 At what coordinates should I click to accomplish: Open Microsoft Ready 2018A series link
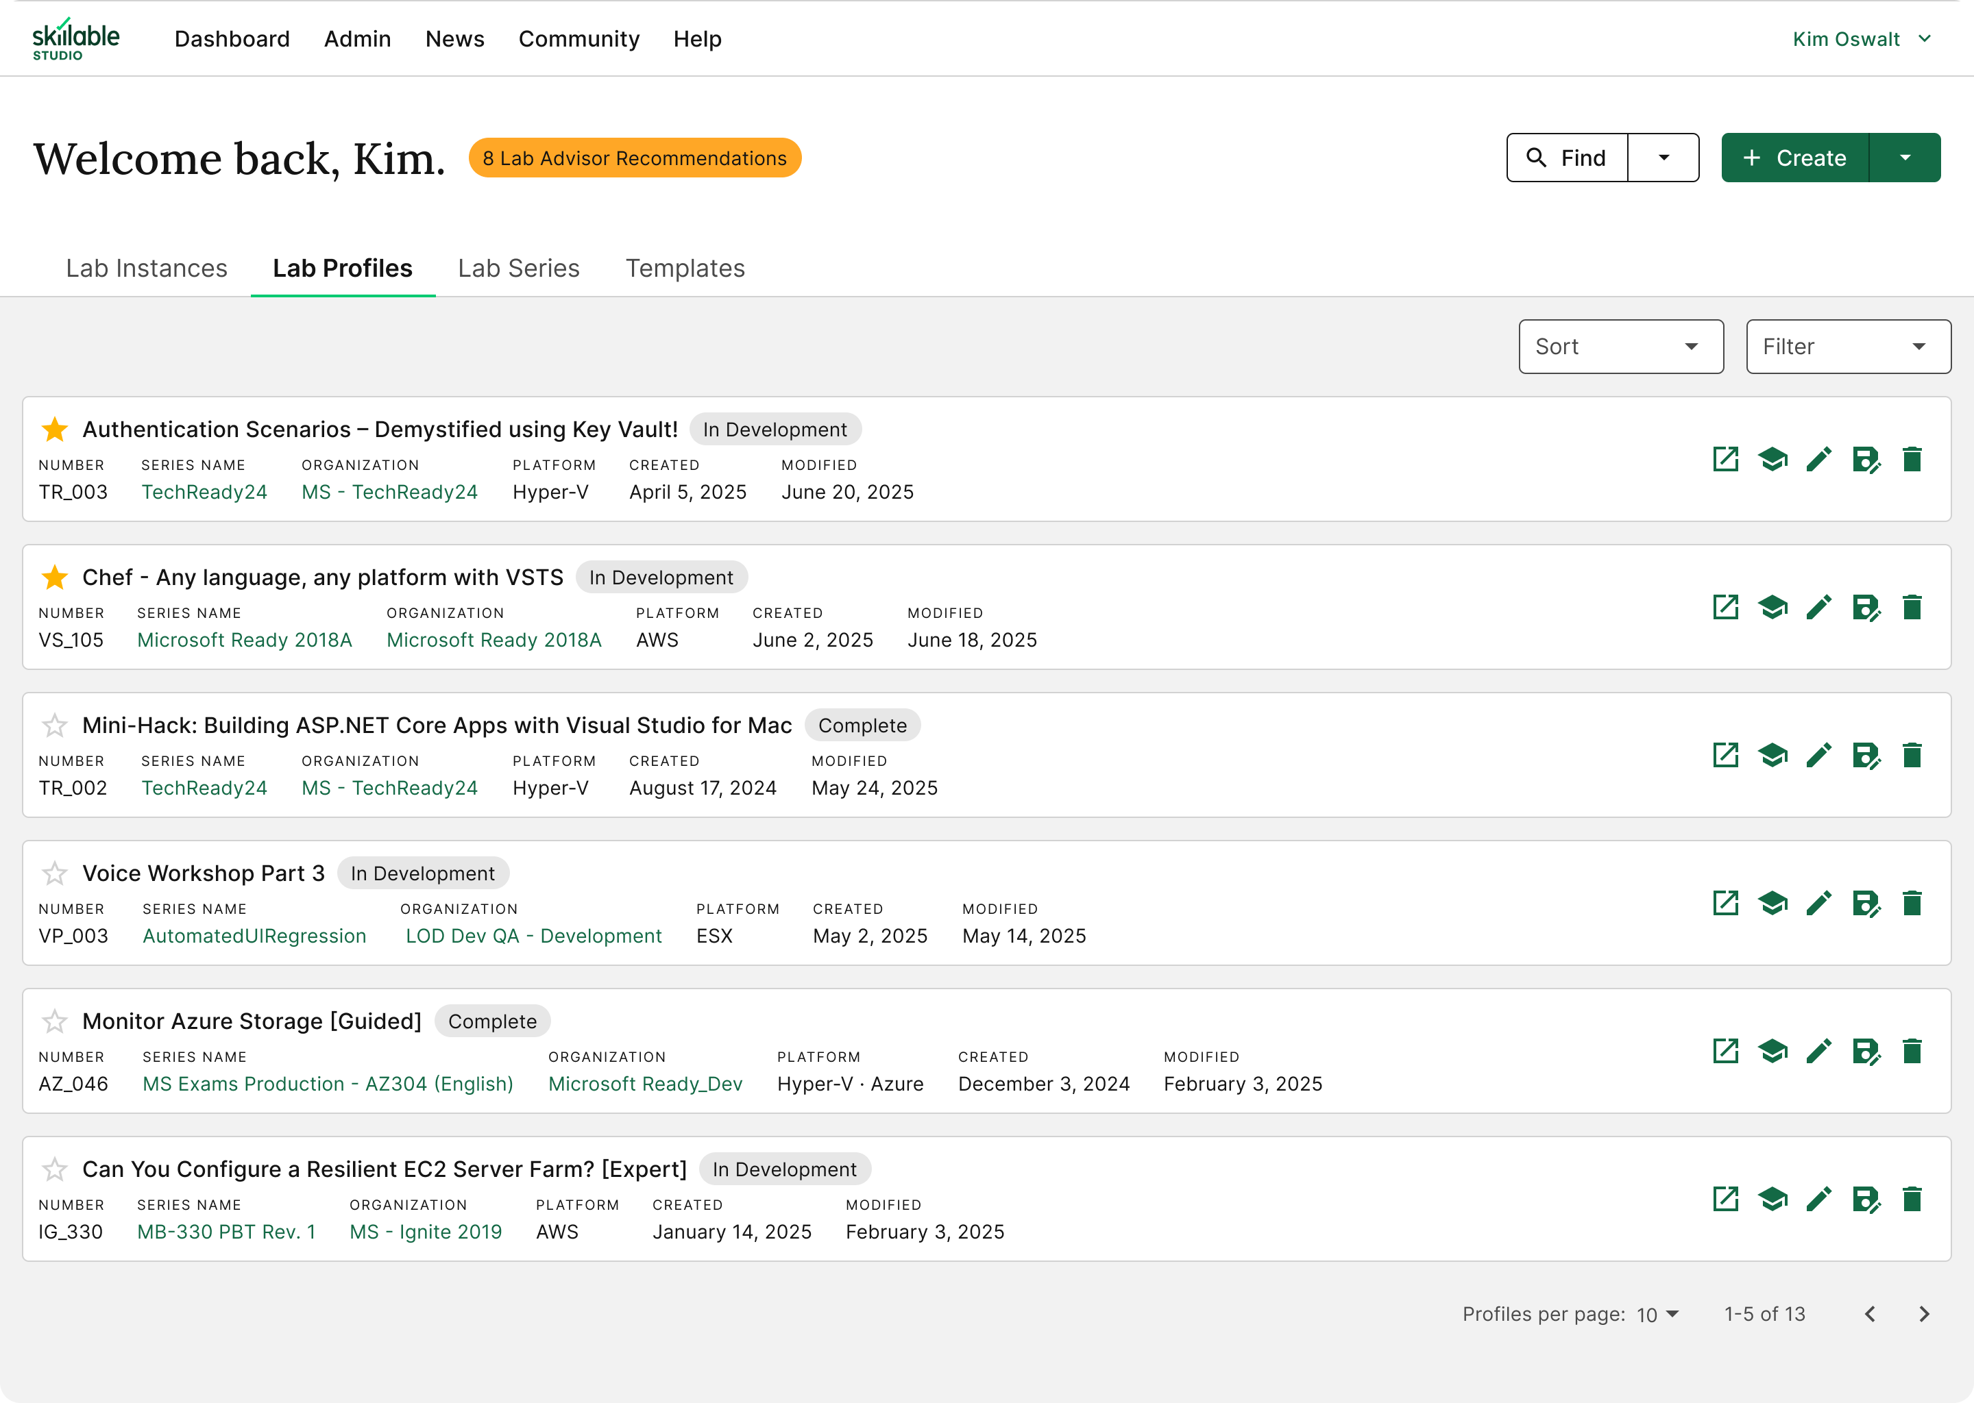pos(245,639)
